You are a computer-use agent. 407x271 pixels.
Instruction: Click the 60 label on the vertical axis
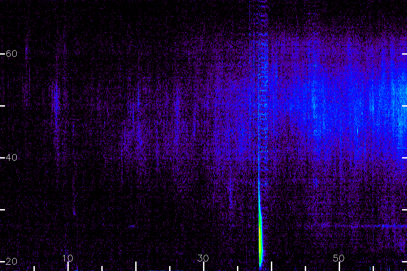(x=11, y=54)
